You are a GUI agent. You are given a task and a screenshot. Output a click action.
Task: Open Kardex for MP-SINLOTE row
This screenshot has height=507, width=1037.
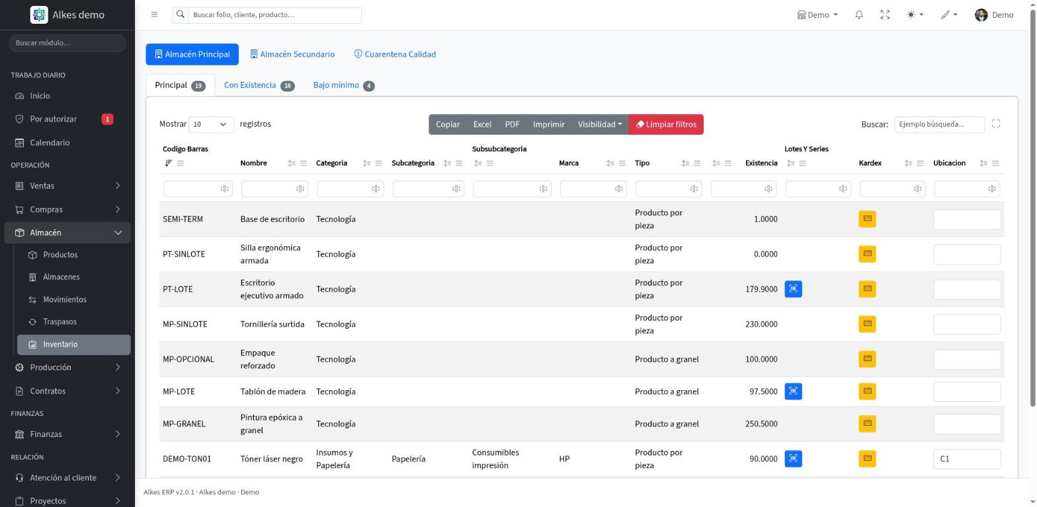(867, 323)
